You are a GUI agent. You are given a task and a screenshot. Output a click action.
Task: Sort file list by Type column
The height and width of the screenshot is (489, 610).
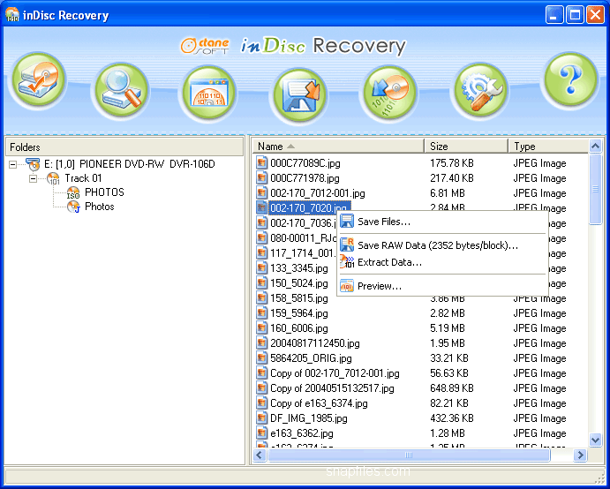click(548, 147)
